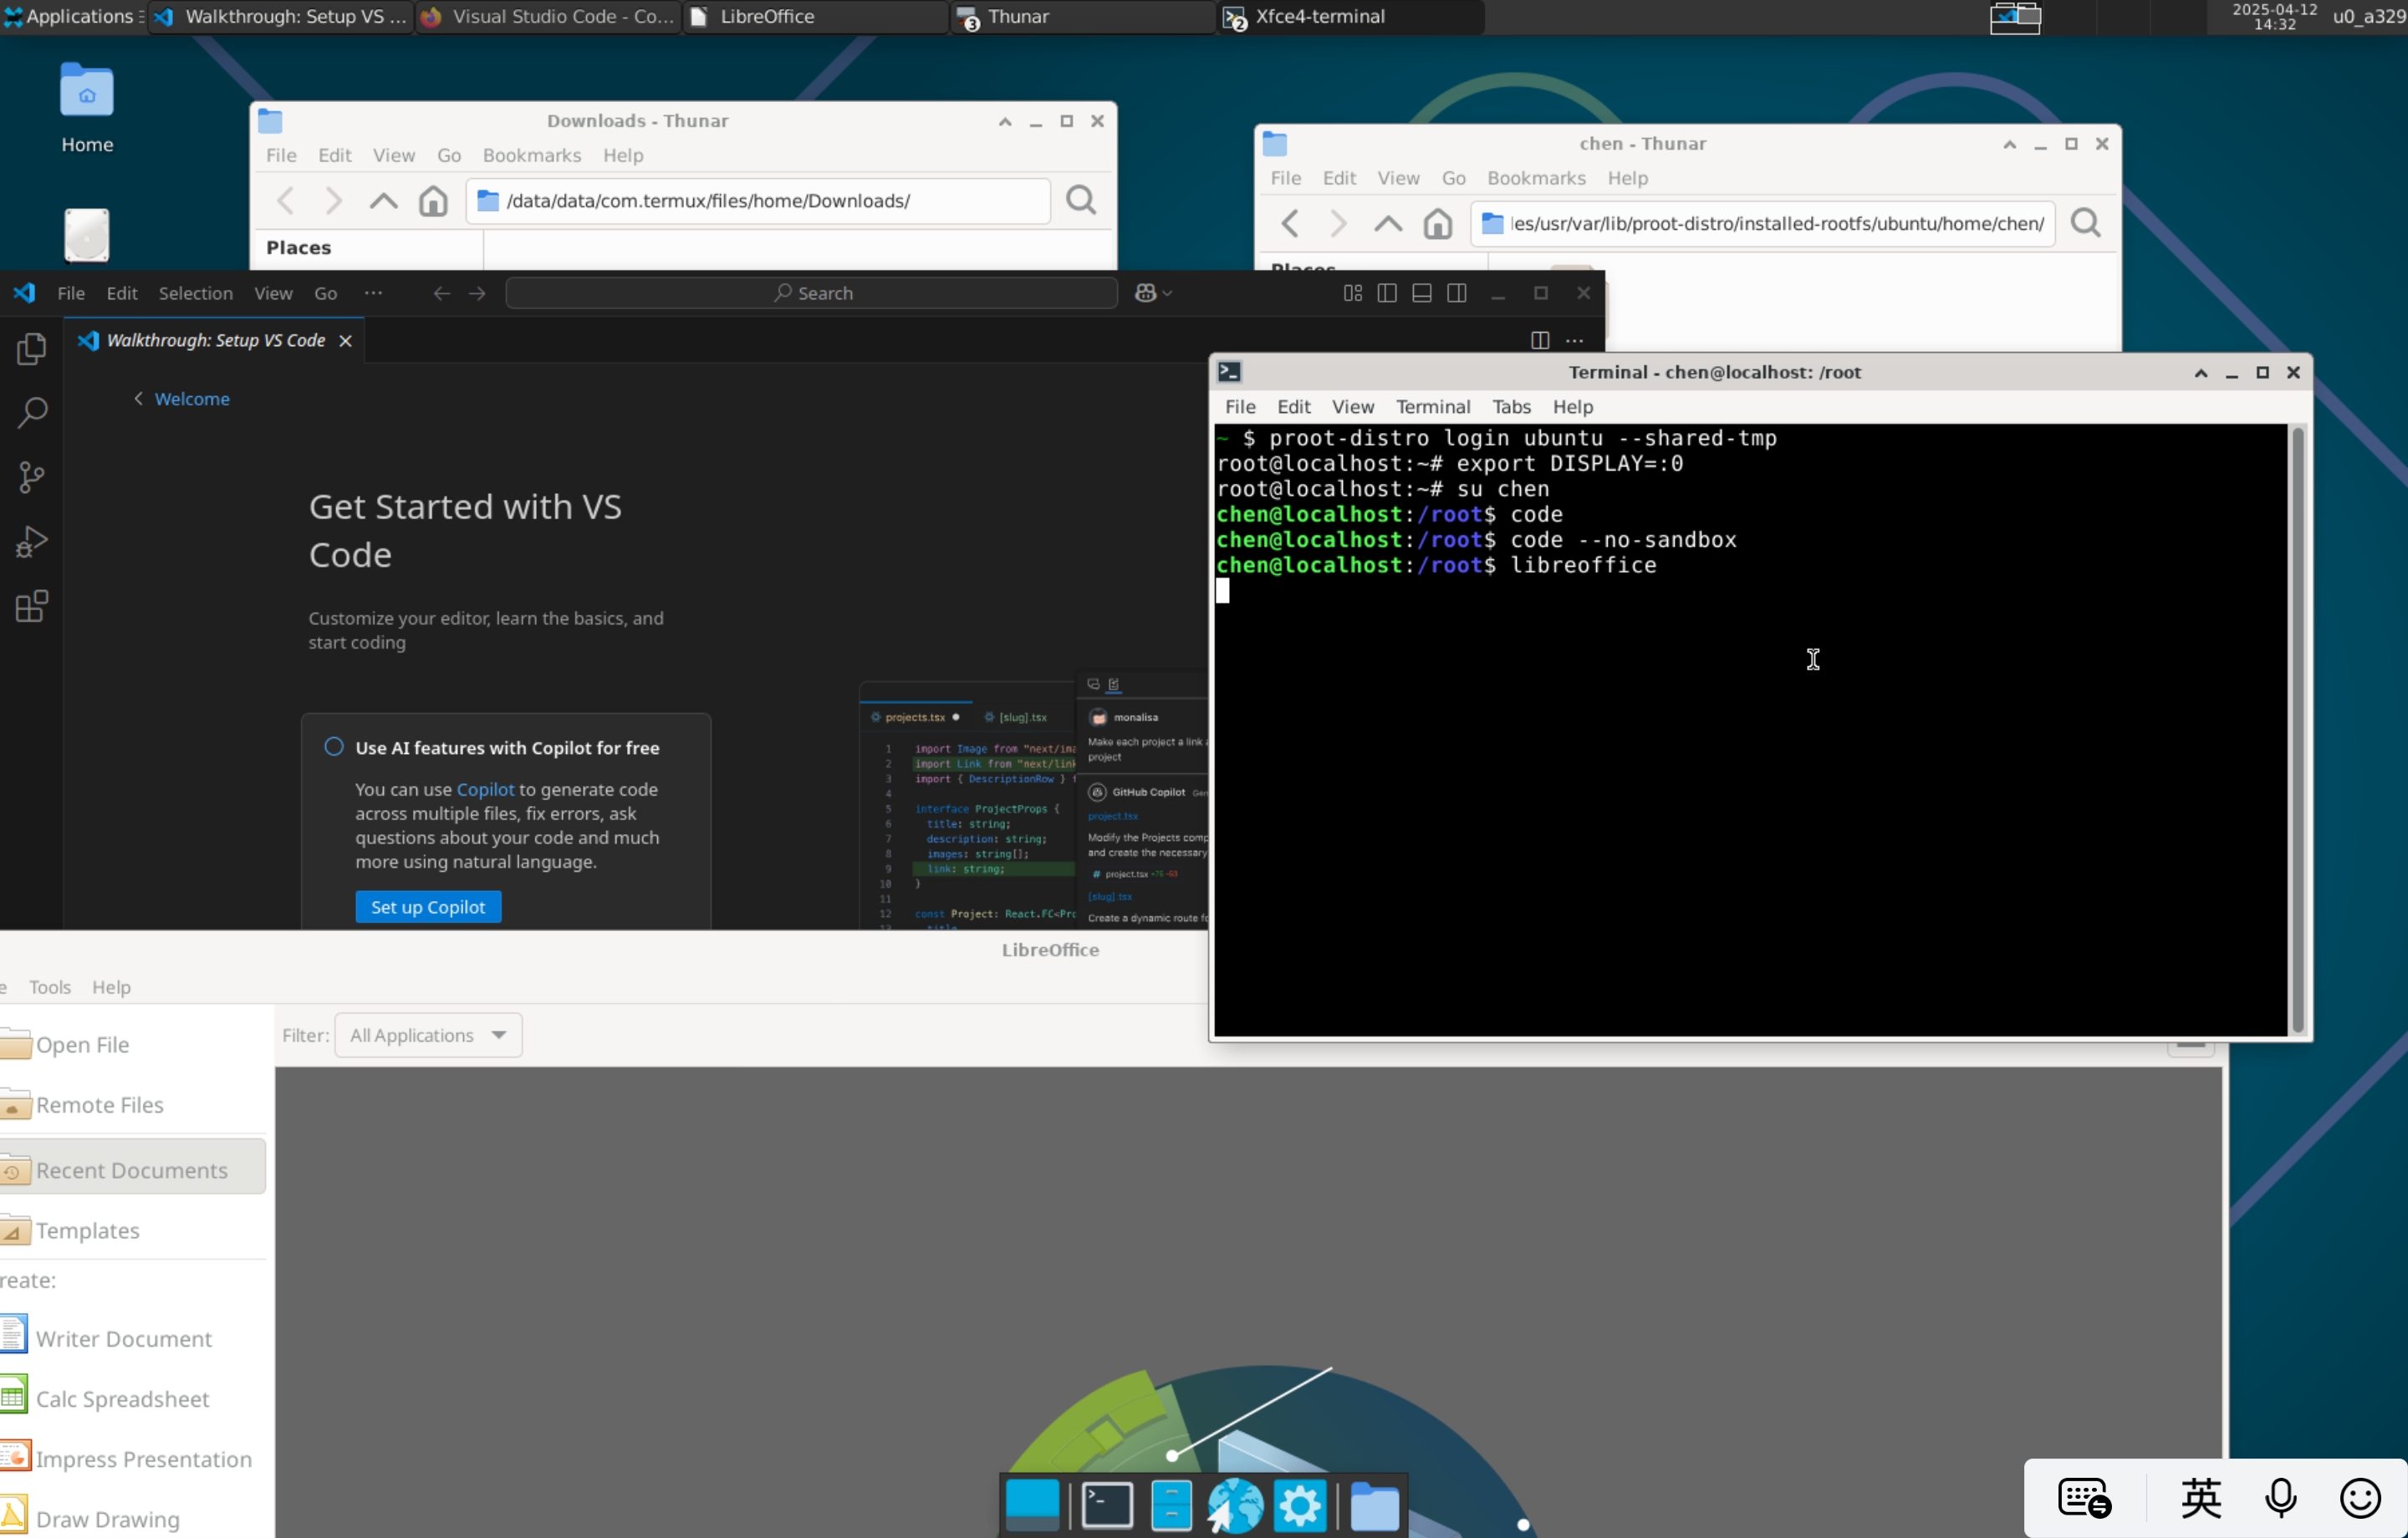Enable the Use AI features with Copilot option
Viewport: 2408px width, 1538px height.
[335, 746]
